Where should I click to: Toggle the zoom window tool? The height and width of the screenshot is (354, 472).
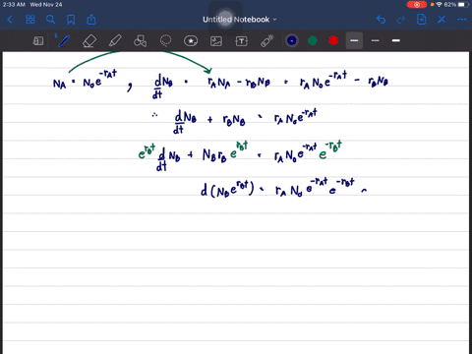click(x=38, y=41)
